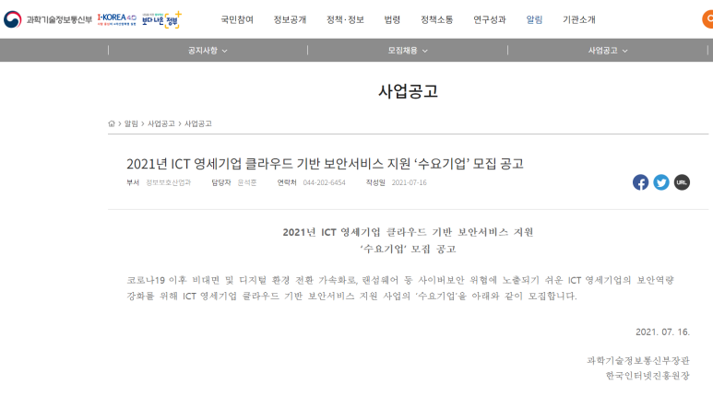
Task: Click the 담당자 label
Action: (221, 182)
